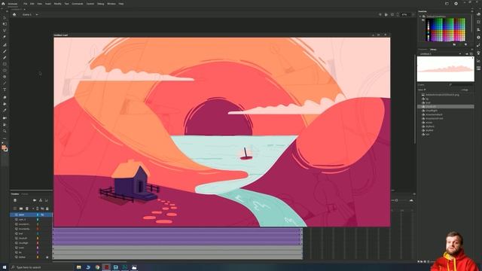Select the Camera tool in tools panel

tap(5, 118)
